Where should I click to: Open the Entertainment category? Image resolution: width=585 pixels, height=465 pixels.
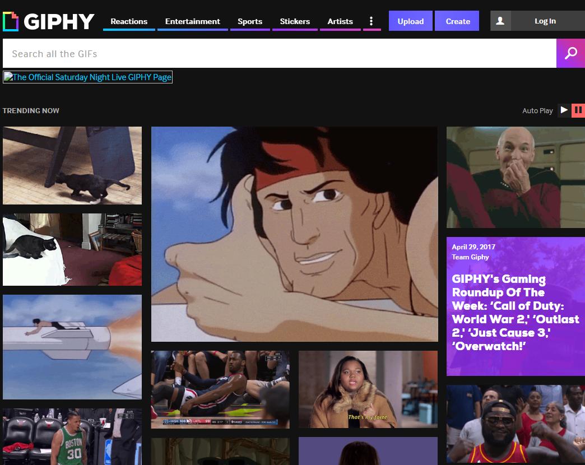coord(192,21)
